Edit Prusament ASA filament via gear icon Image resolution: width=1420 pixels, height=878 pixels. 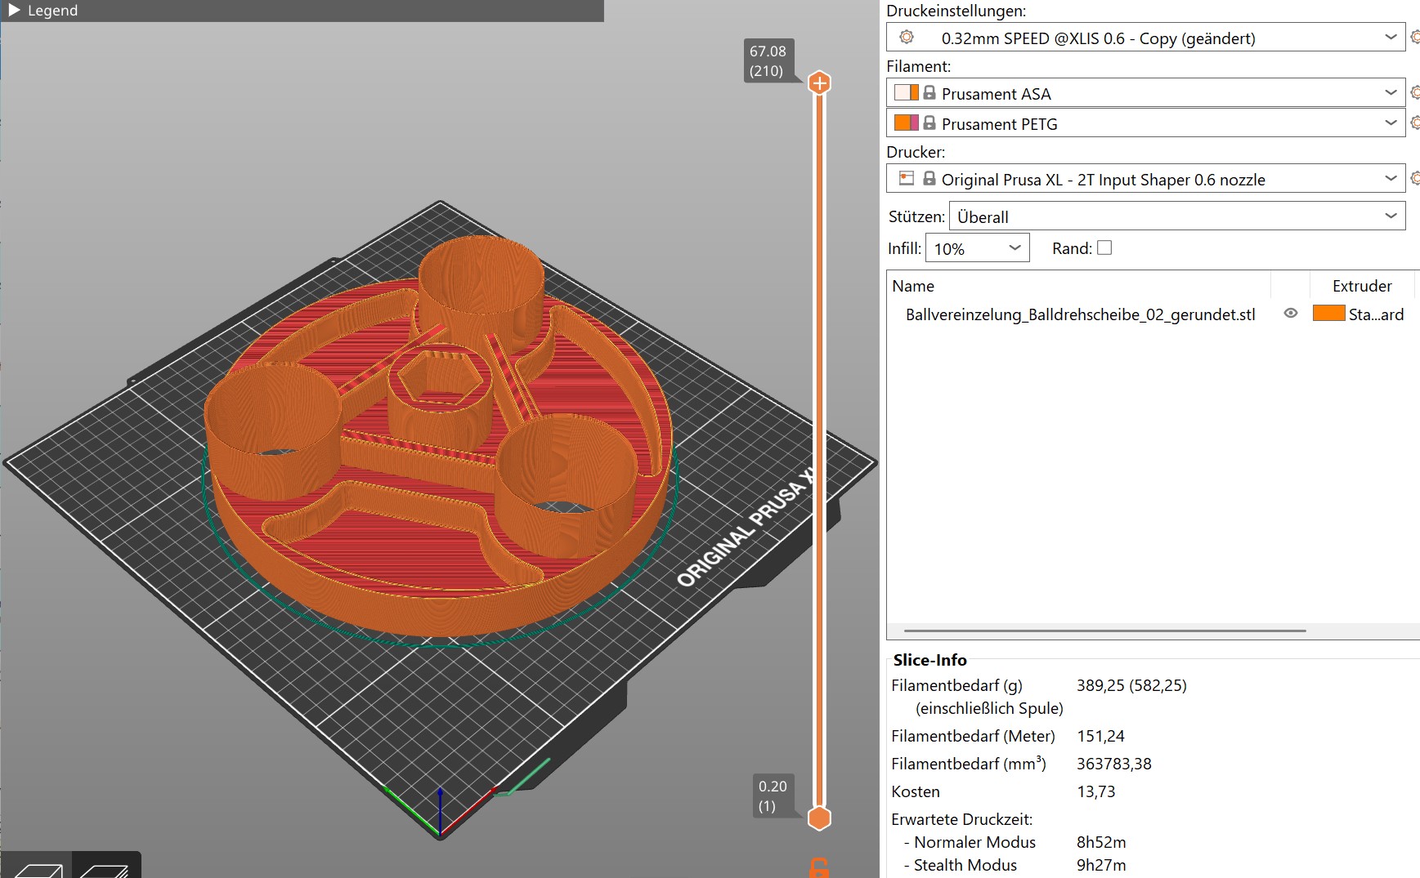[1415, 92]
